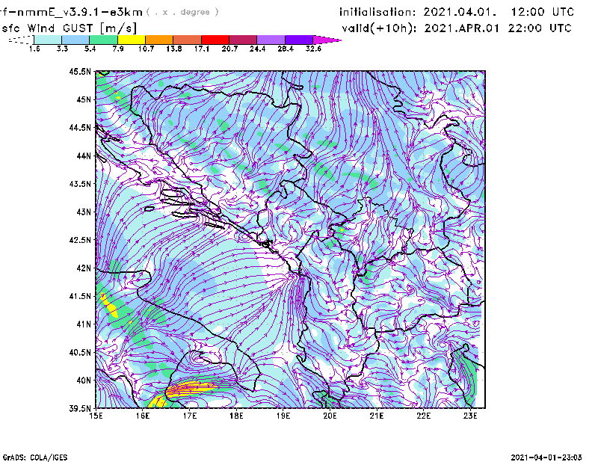Click the 17E longitude label

(190, 416)
